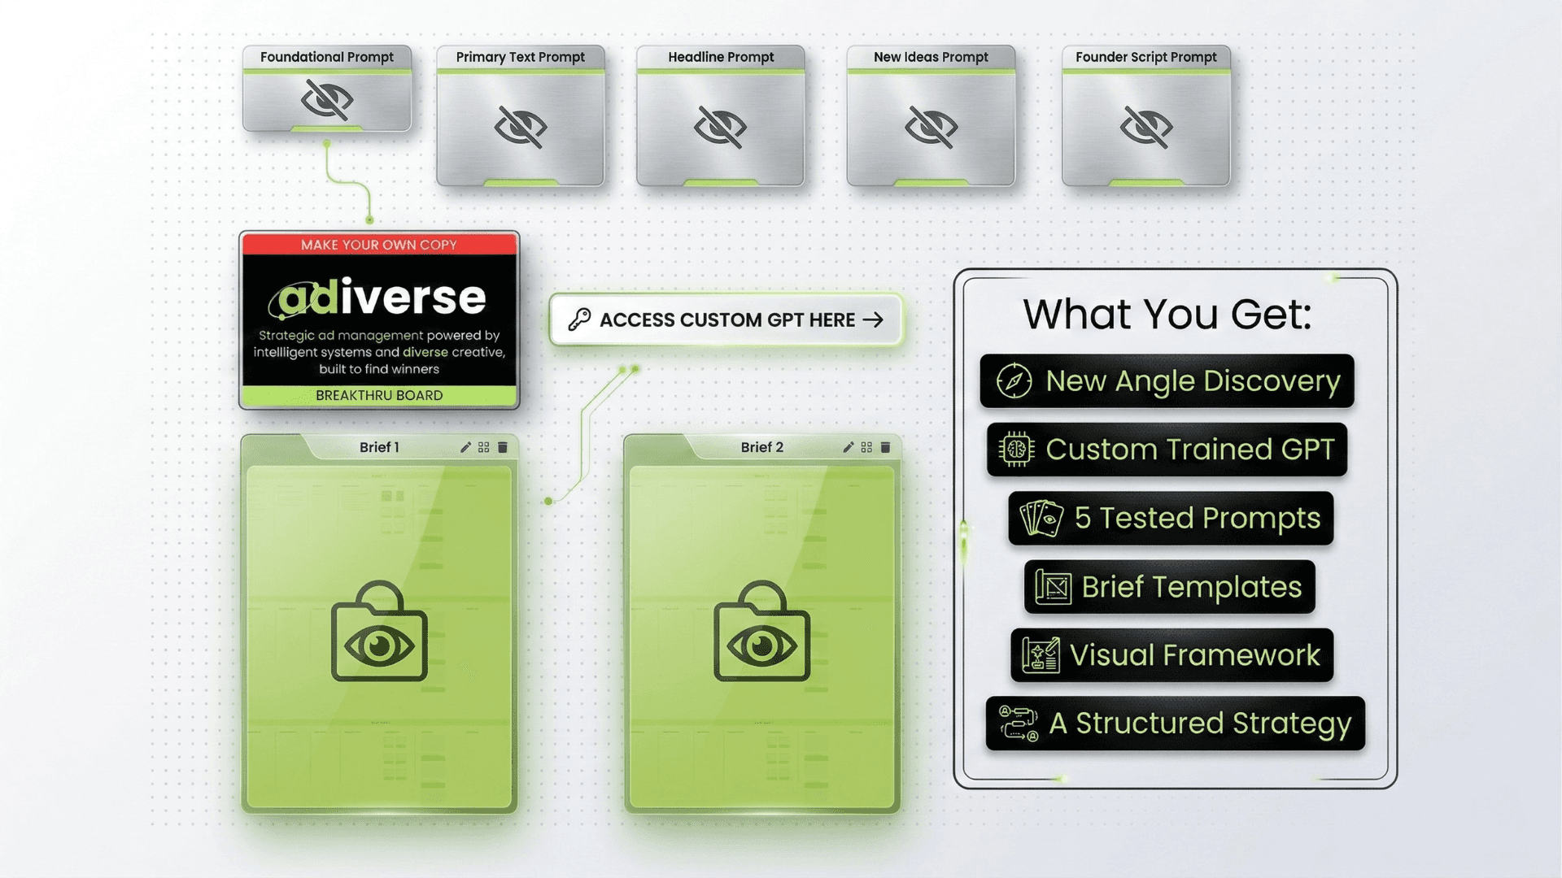Screen dimensions: 1562x878
Task: Toggle visibility of New Ideas Prompt card
Action: tap(931, 127)
